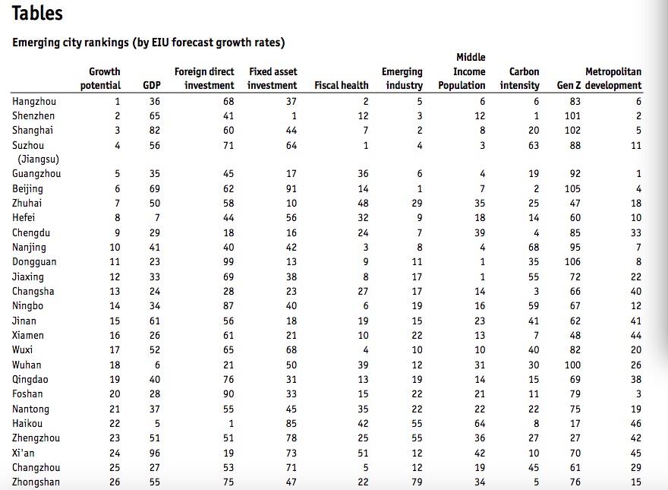Screen dimensions: 668x490
Task: Select the Guangzhou row label
Action: [x=35, y=174]
